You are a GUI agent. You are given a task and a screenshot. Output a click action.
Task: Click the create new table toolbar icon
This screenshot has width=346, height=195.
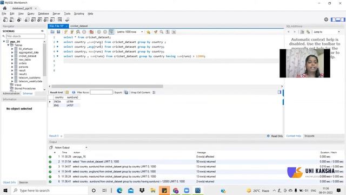coord(34,19)
